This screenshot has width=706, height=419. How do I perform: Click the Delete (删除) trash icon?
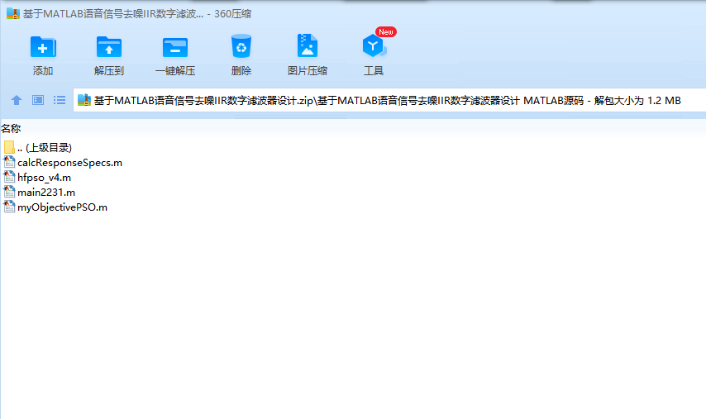(x=241, y=46)
